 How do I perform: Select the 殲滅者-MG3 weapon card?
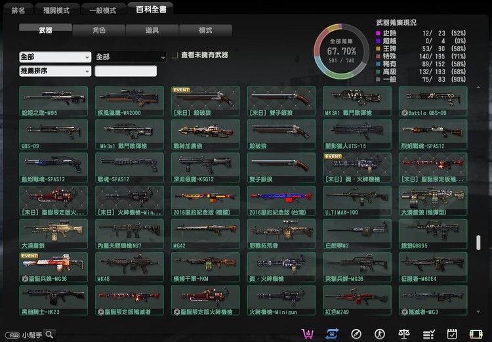[433, 301]
